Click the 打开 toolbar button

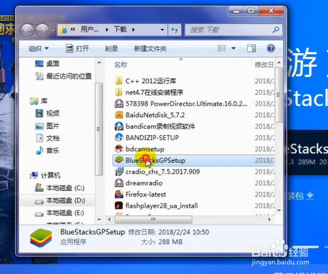(x=77, y=49)
